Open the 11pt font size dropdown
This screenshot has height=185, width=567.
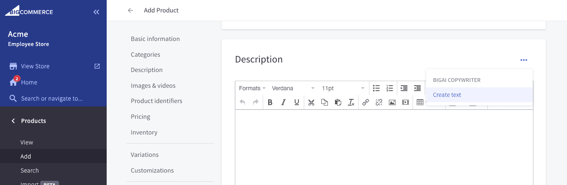click(343, 88)
